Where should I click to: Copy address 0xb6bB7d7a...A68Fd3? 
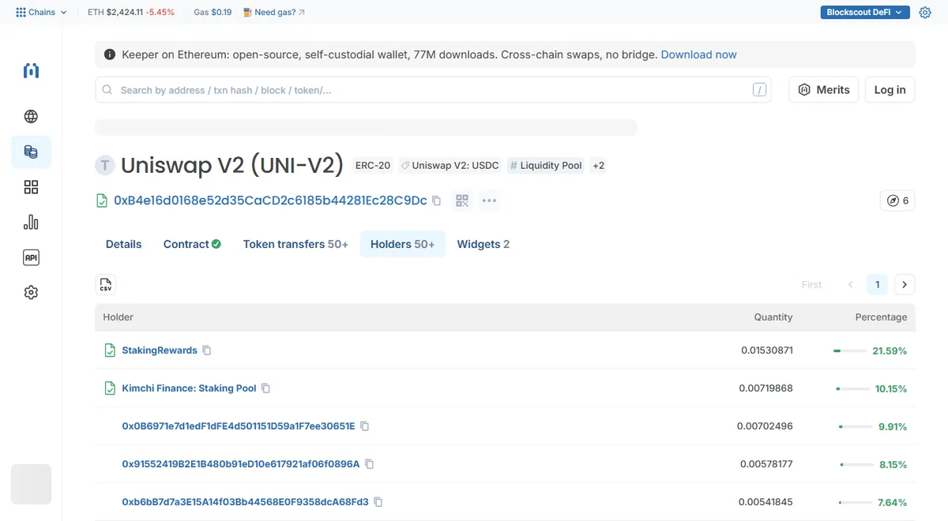click(x=378, y=502)
